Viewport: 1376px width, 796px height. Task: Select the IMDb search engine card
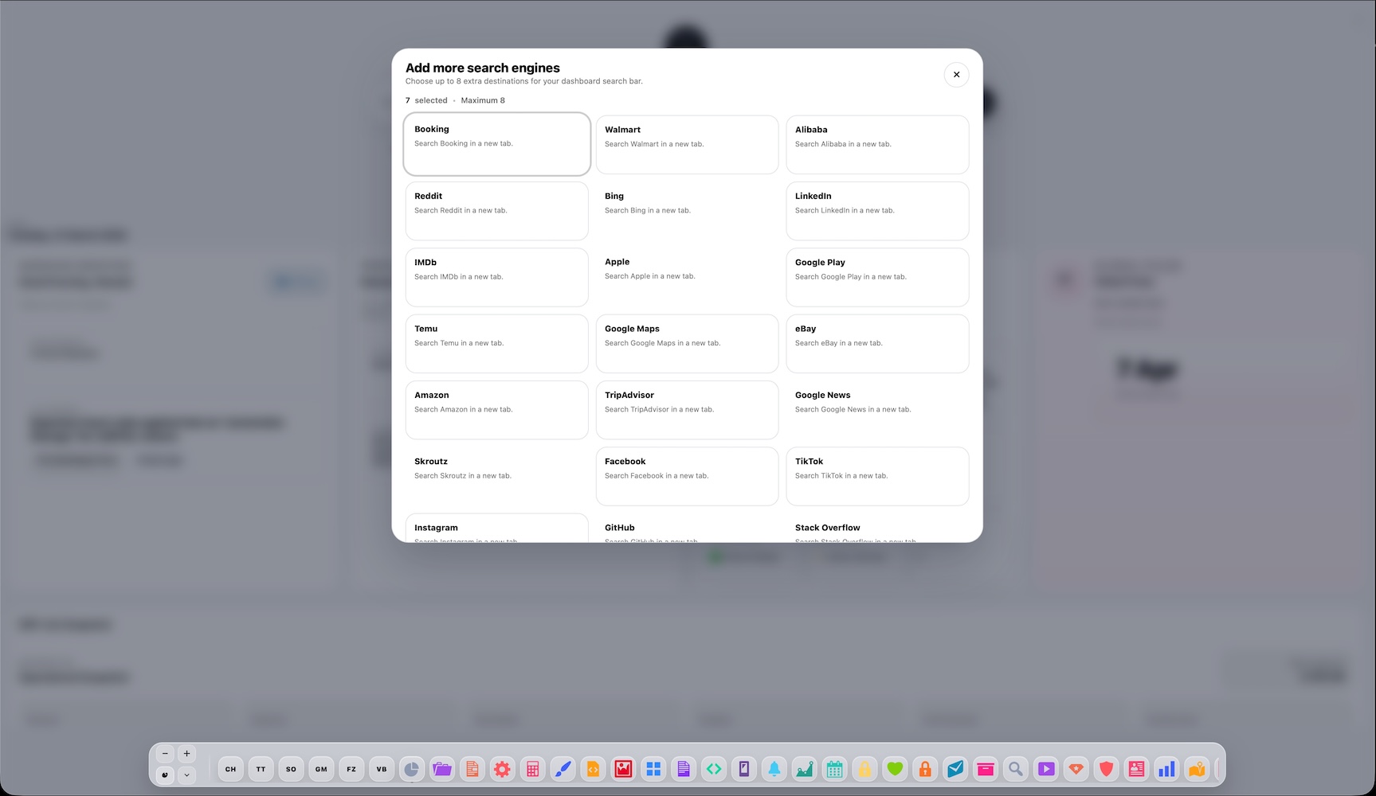click(497, 277)
